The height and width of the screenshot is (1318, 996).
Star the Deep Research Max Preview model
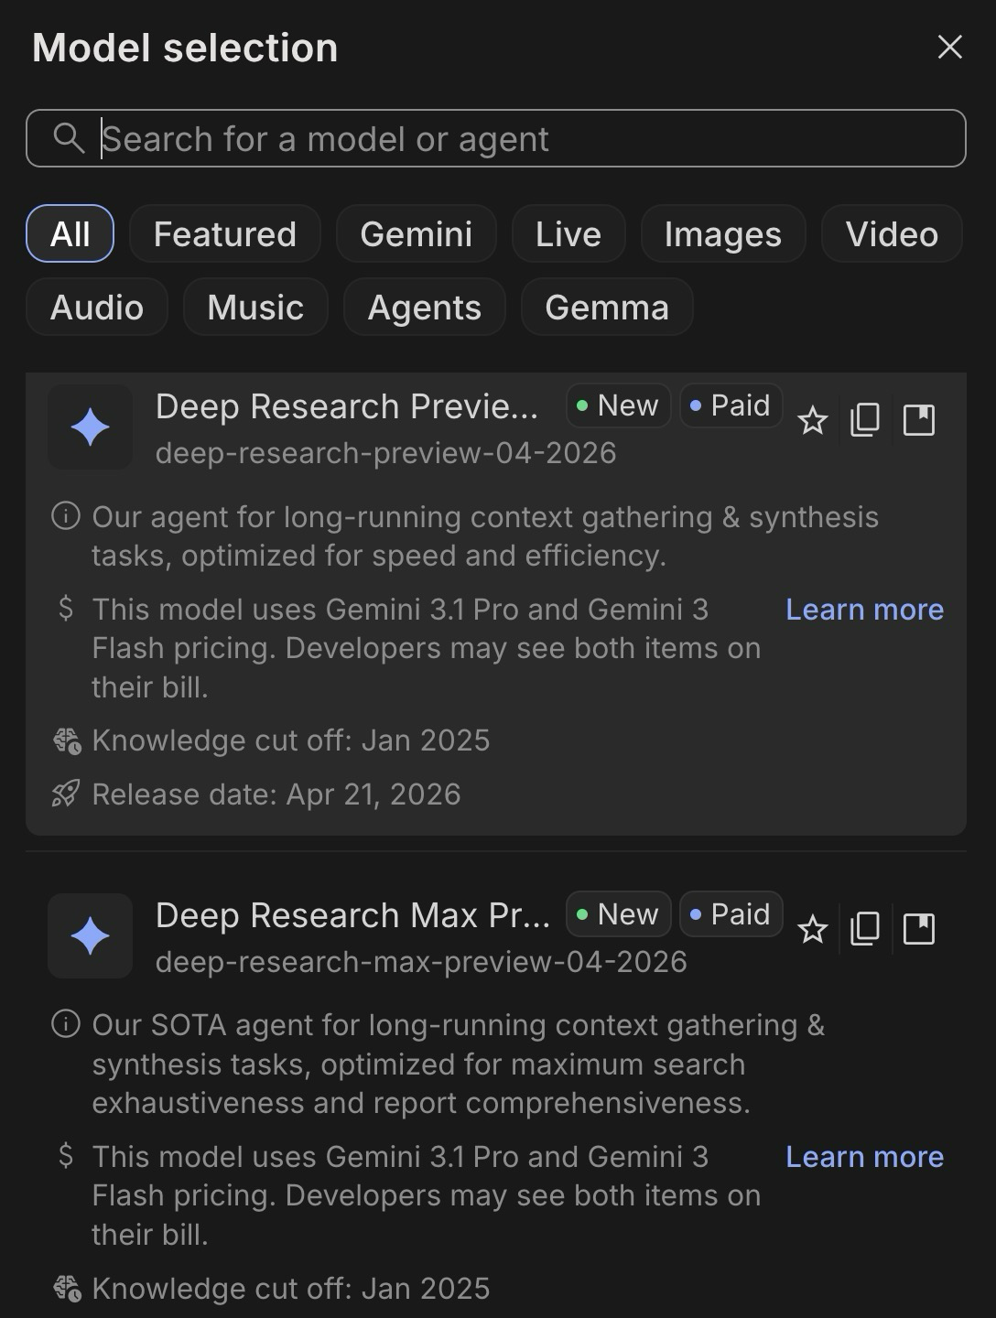pos(812,929)
